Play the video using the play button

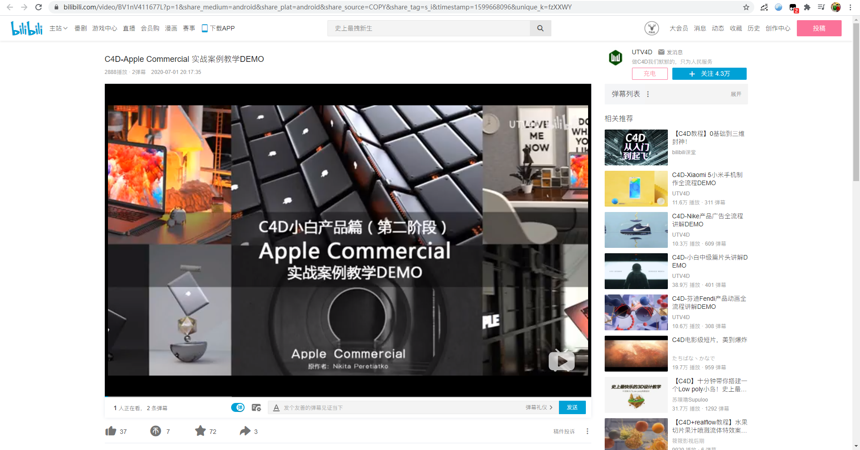point(561,361)
